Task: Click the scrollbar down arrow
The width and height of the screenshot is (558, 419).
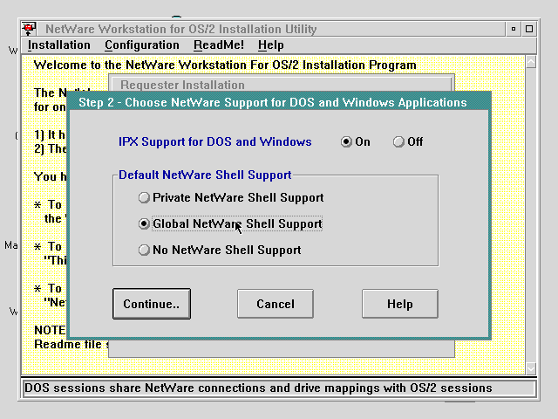Action: (x=531, y=368)
